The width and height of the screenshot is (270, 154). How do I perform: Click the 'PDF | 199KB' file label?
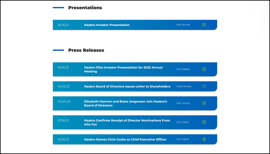[183, 69]
